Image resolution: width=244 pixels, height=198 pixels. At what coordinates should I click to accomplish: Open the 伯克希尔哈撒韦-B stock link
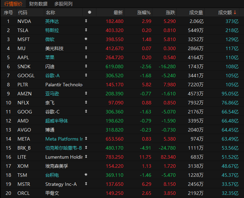pos(63,148)
